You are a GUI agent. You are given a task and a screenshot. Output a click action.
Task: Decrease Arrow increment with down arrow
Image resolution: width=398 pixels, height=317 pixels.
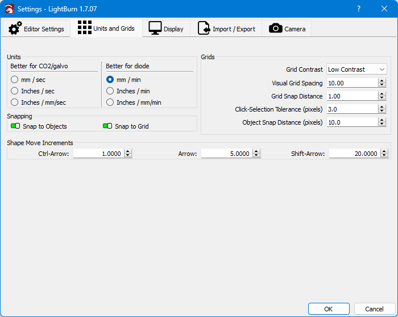pyautogui.click(x=256, y=155)
